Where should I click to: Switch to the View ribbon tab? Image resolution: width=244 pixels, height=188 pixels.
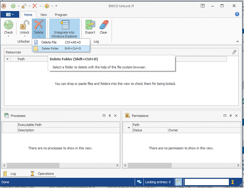click(44, 15)
